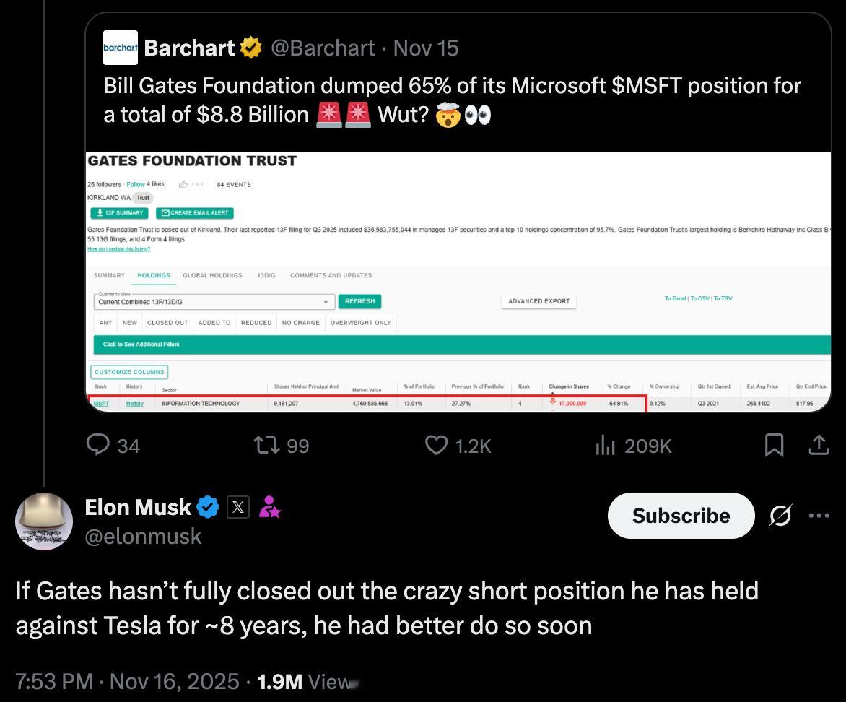Bookmark the Barchart post

point(774,446)
